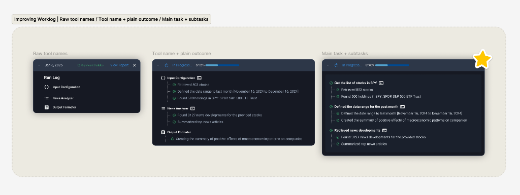
Task: Select Defined the data range for the past month task
Action: pos(366,107)
